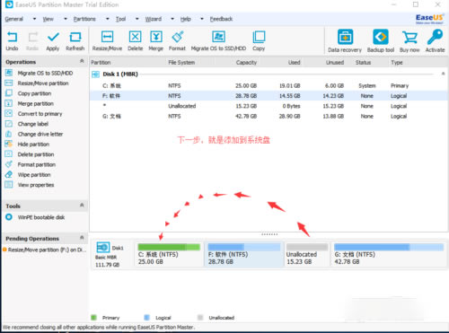The width and height of the screenshot is (449, 333).
Task: Select the Unallocated 15.23 GB disk block
Action: (307, 254)
